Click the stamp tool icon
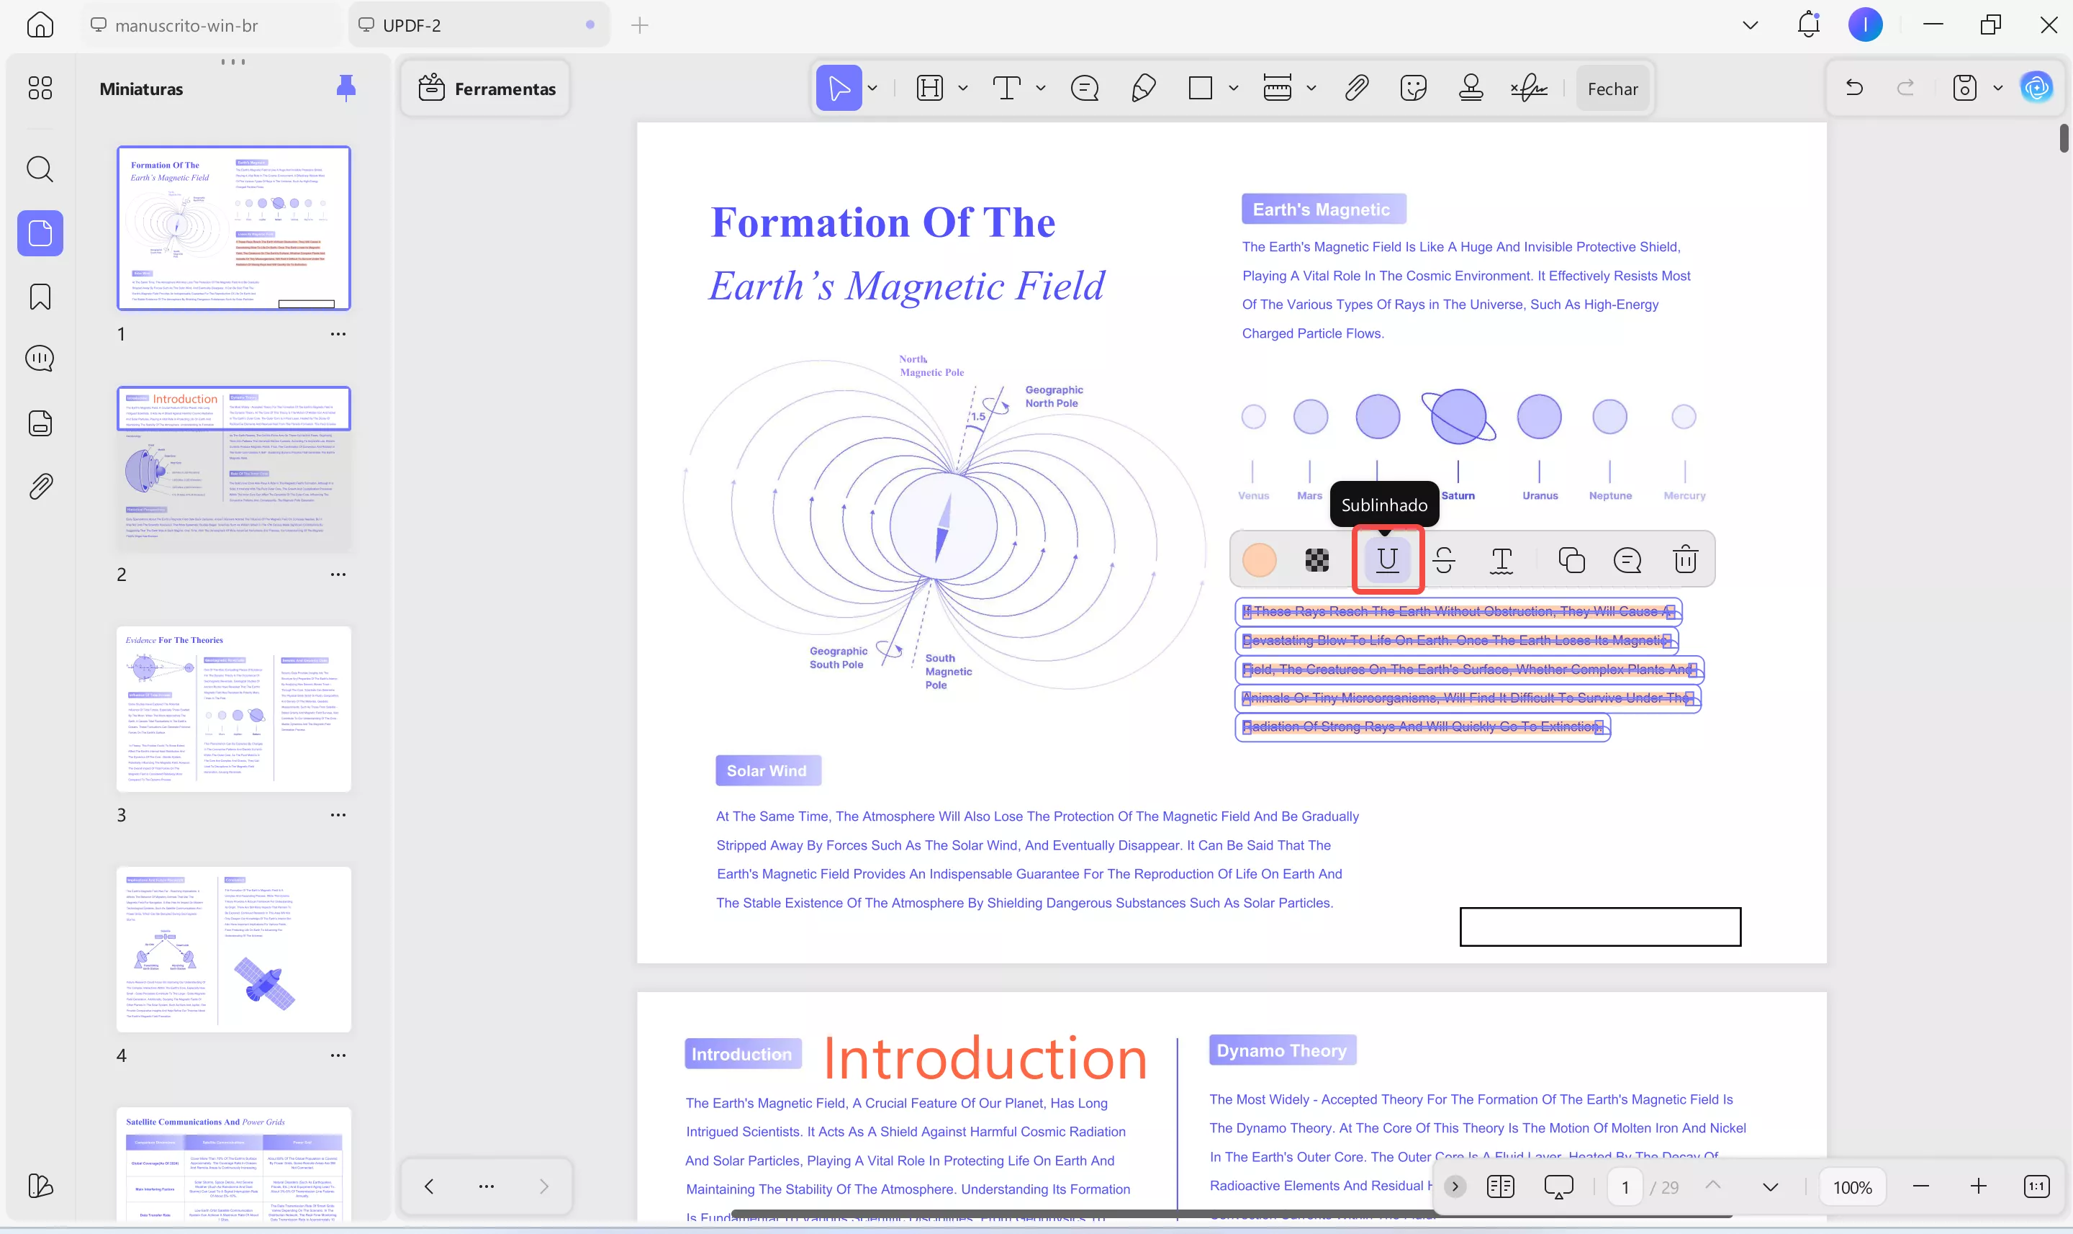This screenshot has width=2073, height=1234. (1471, 88)
